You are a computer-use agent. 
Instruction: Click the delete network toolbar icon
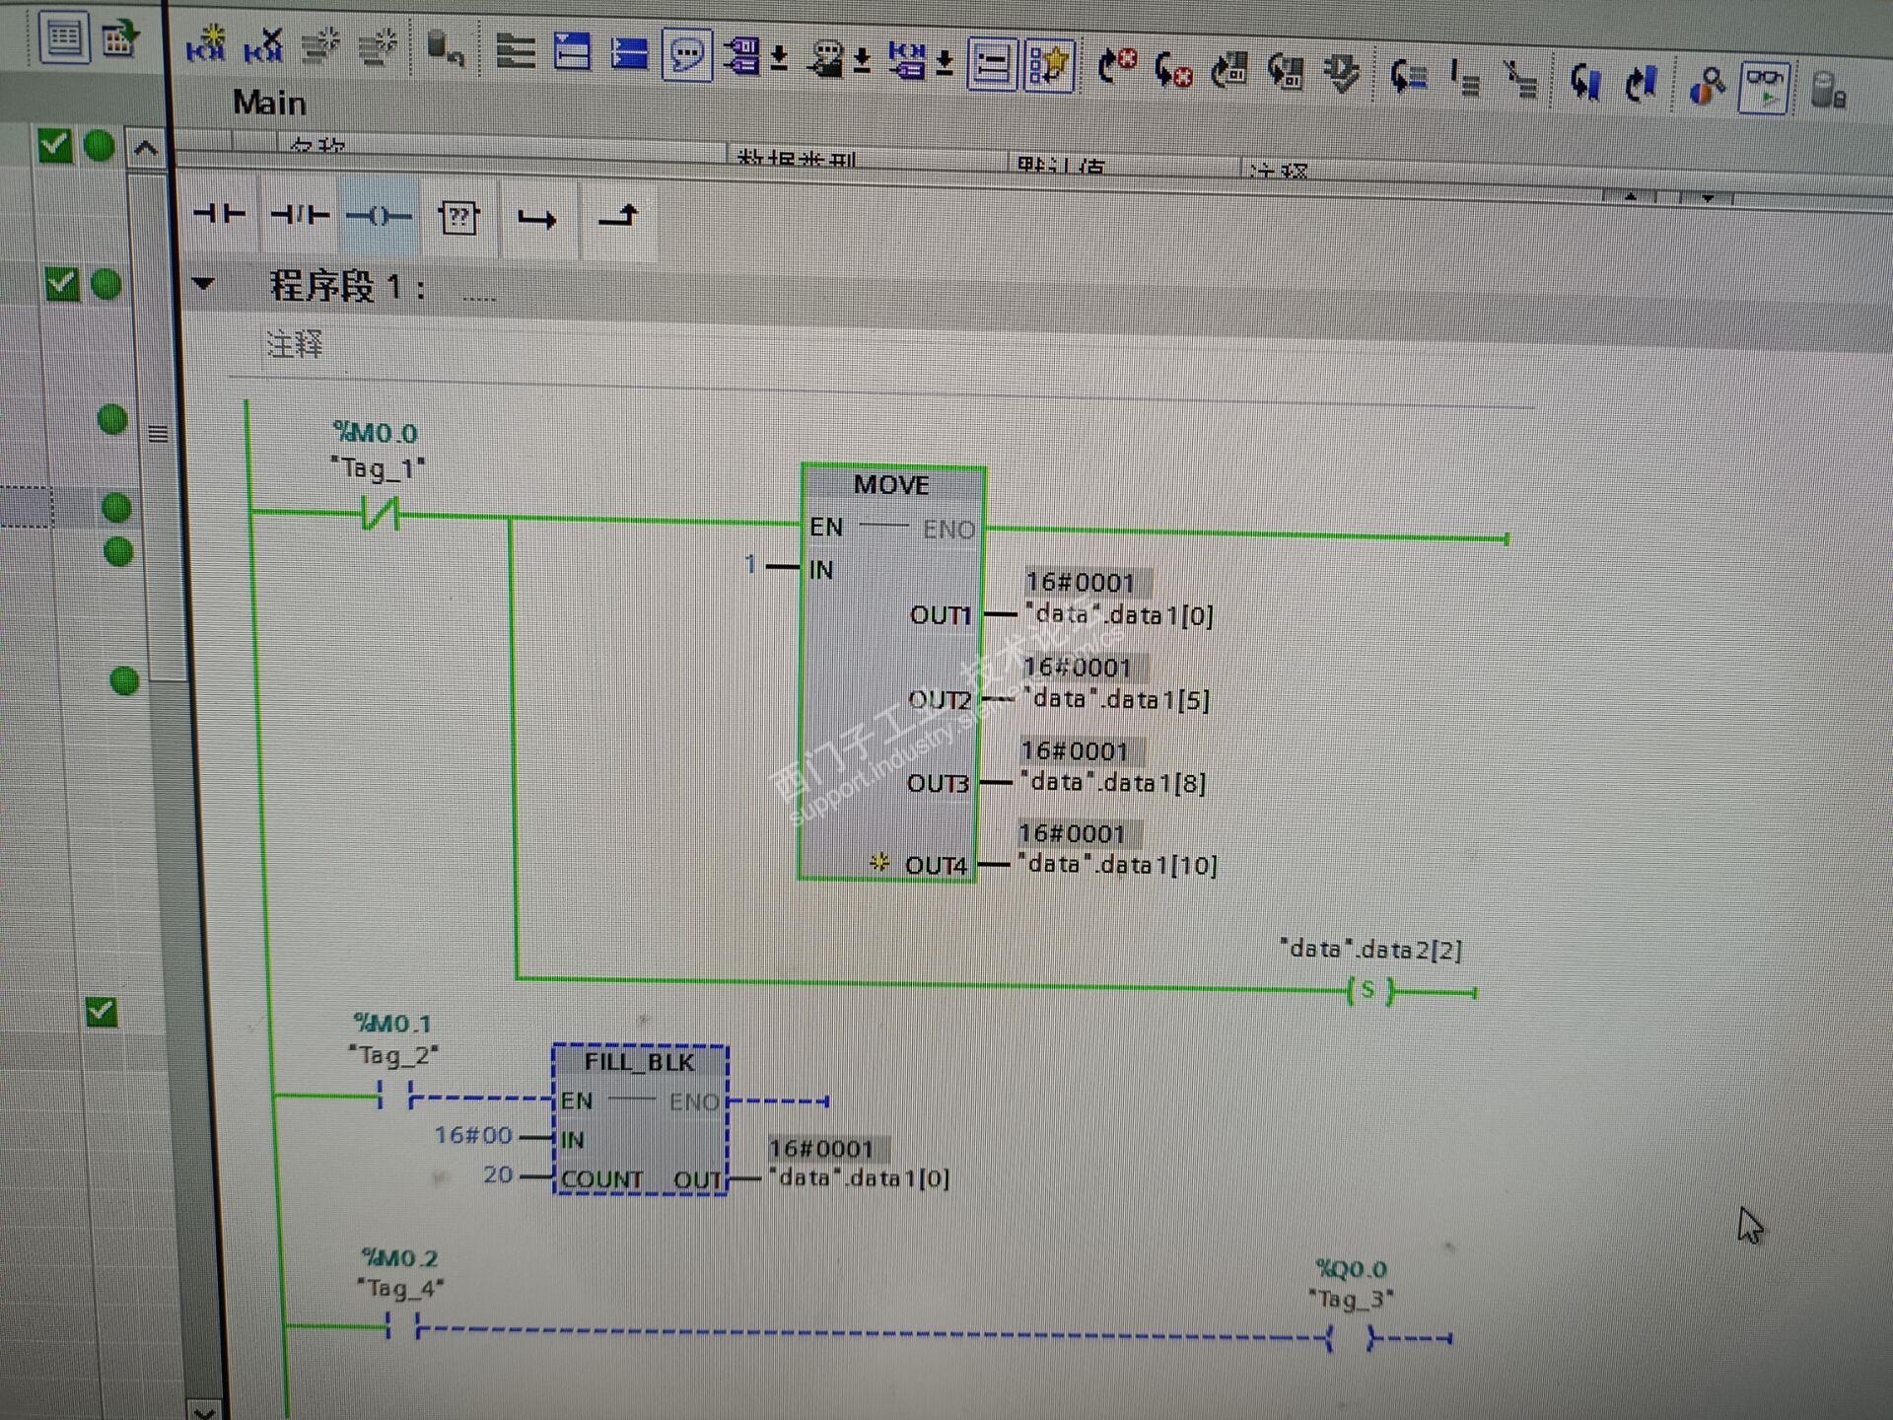pyautogui.click(x=263, y=44)
